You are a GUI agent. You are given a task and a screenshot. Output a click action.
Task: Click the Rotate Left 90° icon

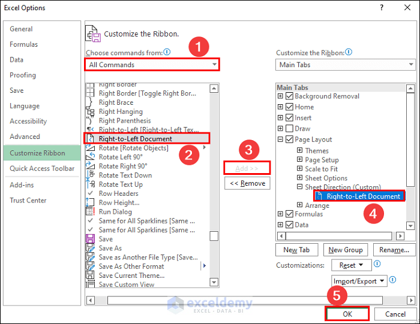point(90,157)
